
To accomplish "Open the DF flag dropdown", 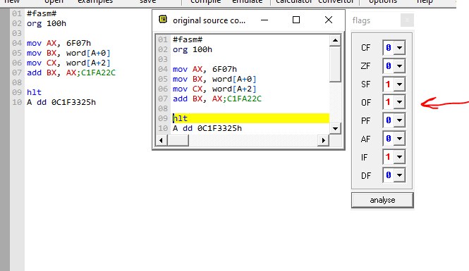I will coord(400,175).
